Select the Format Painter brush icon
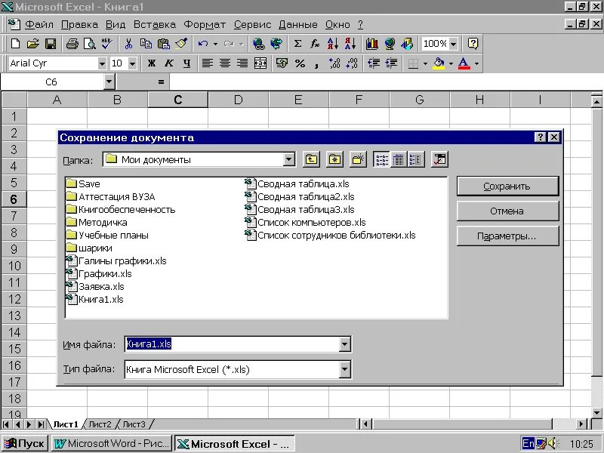The image size is (604, 453). point(181,44)
